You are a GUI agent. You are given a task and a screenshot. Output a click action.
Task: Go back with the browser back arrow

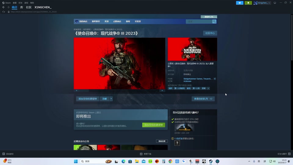click(4, 7)
